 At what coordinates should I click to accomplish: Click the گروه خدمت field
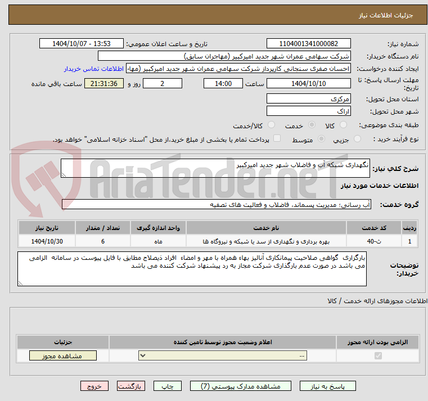[217, 205]
